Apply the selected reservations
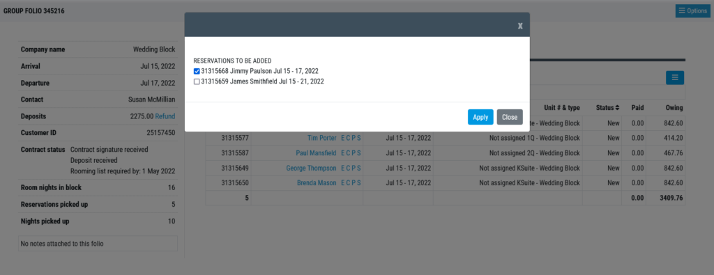The image size is (714, 275). pos(480,117)
